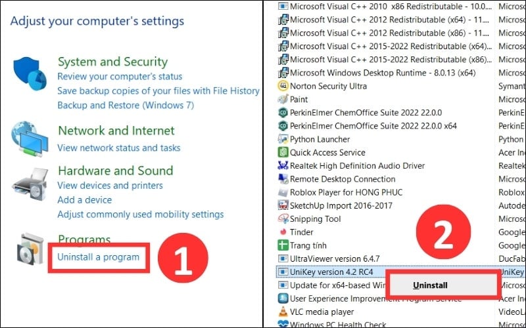
Task: Click the Windows Desktop Runtime icon
Action: click(x=283, y=73)
